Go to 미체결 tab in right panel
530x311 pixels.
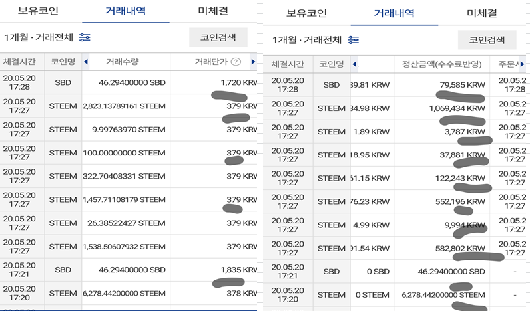click(483, 13)
